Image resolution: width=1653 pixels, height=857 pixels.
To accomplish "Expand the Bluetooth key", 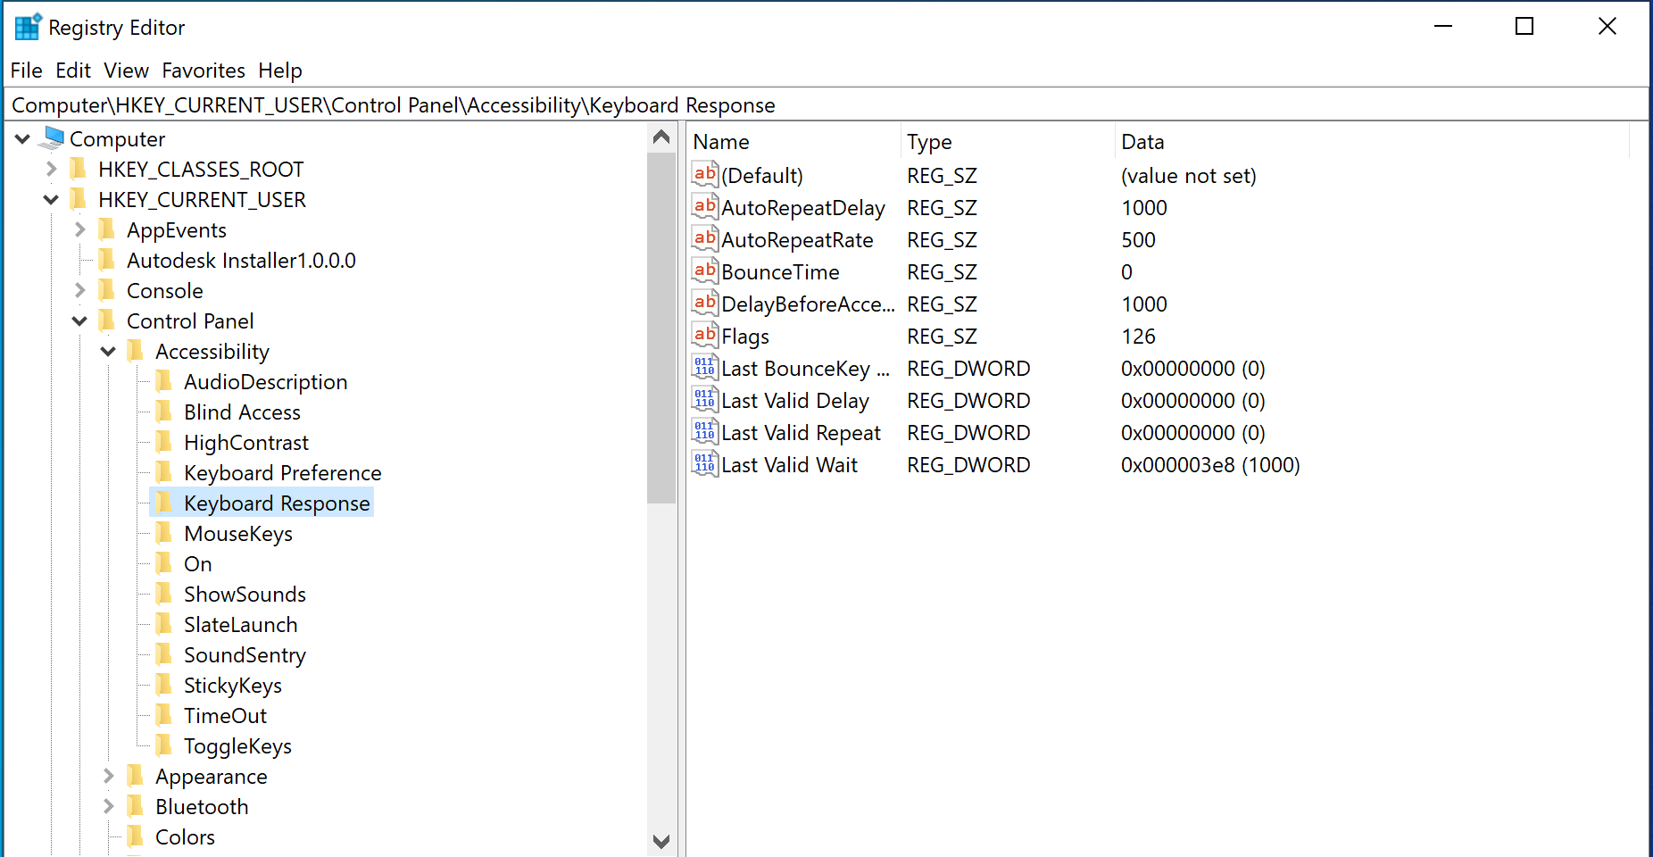I will click(108, 807).
